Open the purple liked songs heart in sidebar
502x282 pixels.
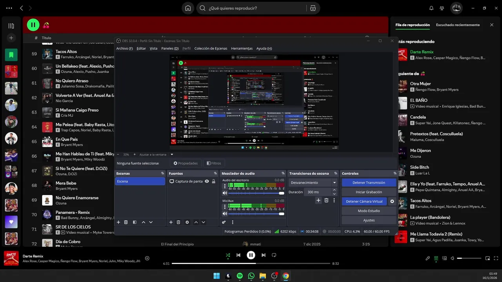[11, 222]
